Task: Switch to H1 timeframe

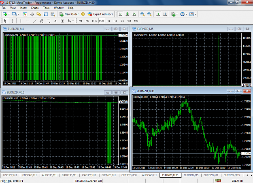Action: pos(108,21)
